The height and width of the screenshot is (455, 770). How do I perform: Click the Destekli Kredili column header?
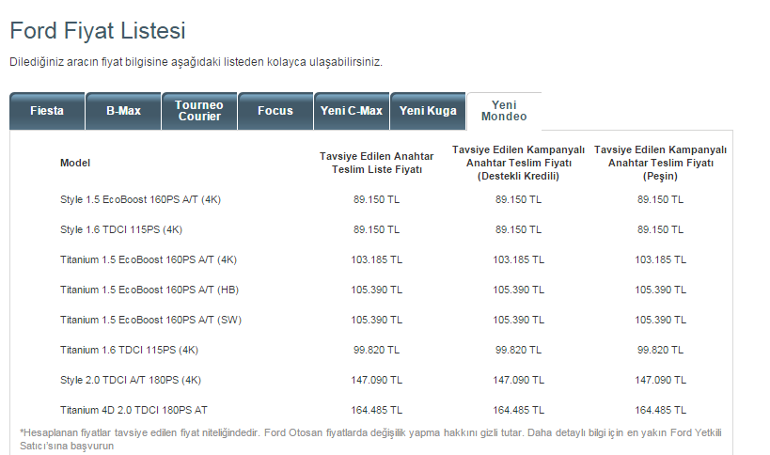coord(519,163)
